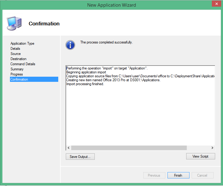Screen dimensions: 223x186
Task: Select the Command Details step
Action: tap(23, 64)
